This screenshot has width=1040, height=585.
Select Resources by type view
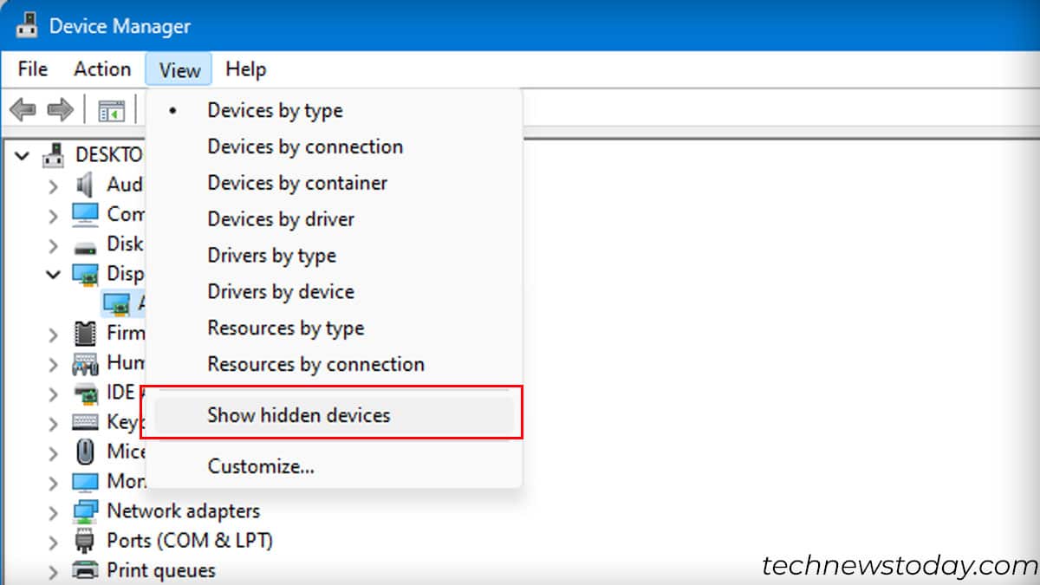click(335, 328)
